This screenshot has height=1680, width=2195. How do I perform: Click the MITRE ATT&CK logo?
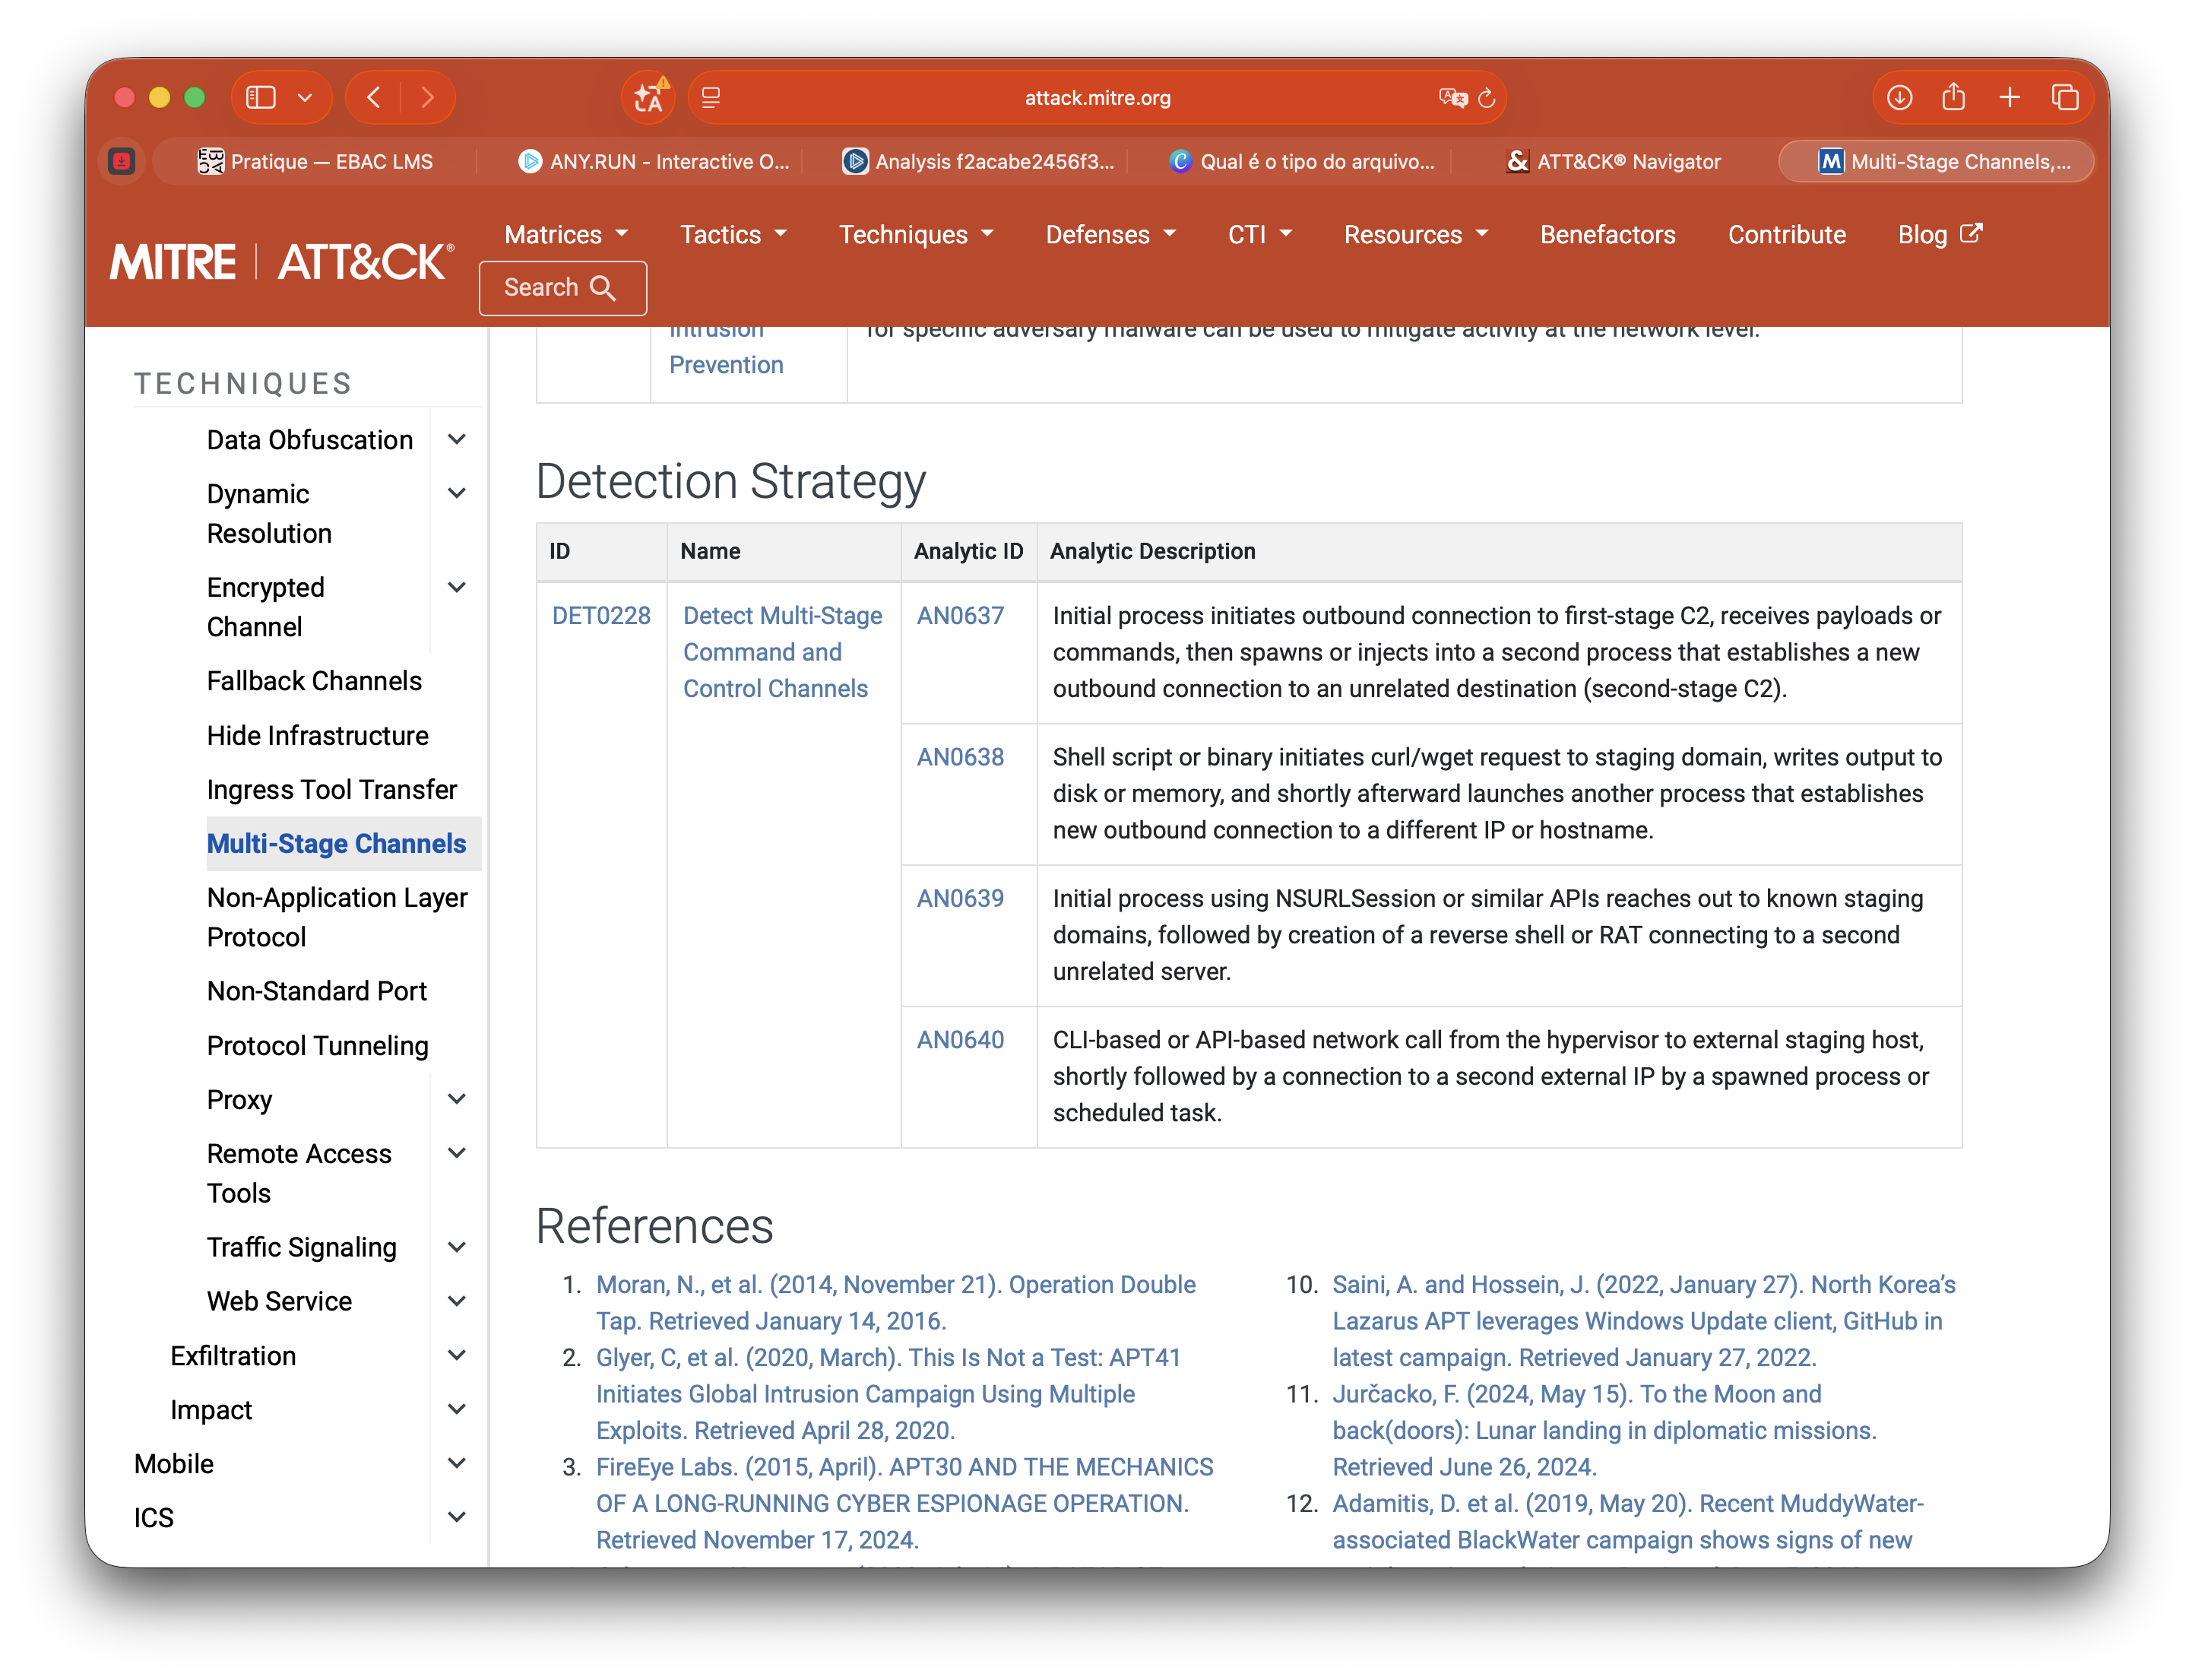click(x=281, y=262)
